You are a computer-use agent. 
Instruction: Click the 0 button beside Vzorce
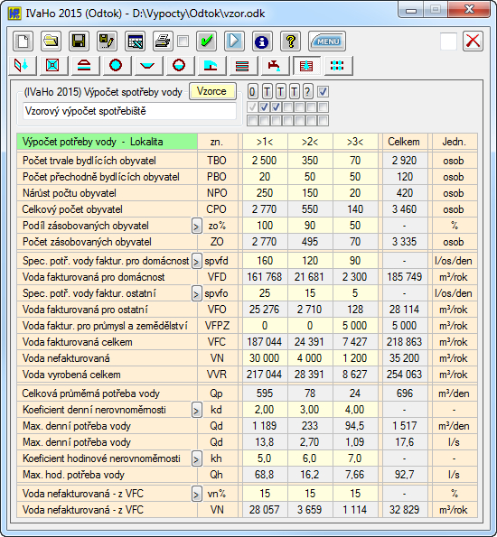[x=252, y=92]
